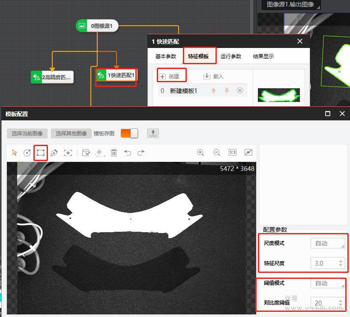
Task: Click the 载入 template button
Action: tap(213, 76)
